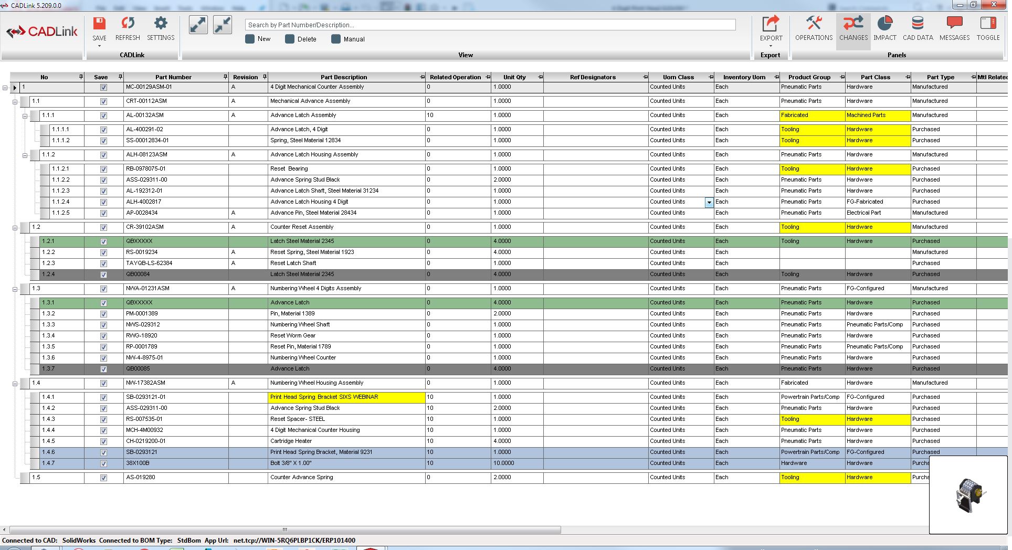Sort by Inventory Uom column header

pyautogui.click(x=744, y=77)
